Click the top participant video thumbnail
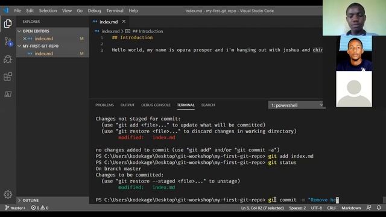Viewport: 386px width, 217px height. point(354,17)
